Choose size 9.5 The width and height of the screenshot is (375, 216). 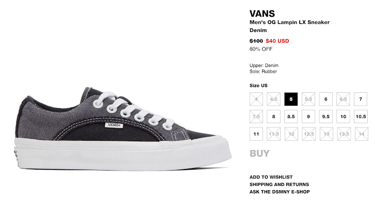coord(325,117)
